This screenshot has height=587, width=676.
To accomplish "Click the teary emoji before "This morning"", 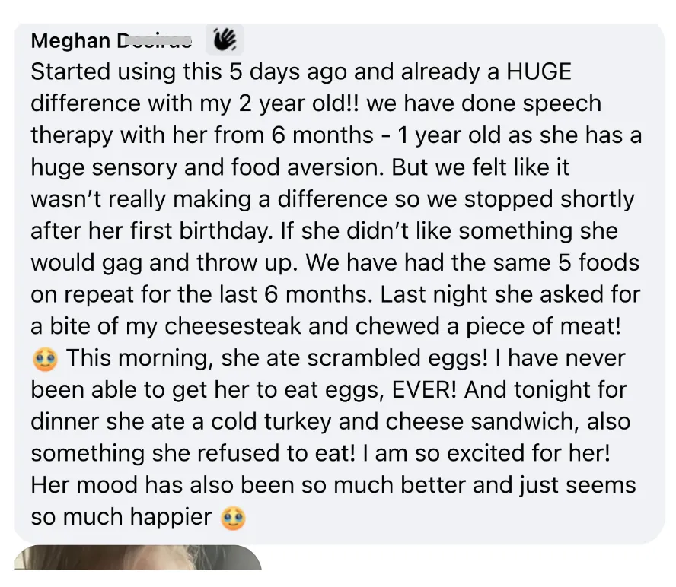I will tap(45, 360).
